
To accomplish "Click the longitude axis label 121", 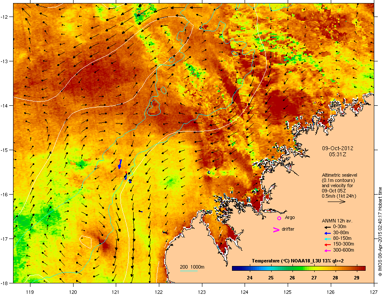I will click(116, 292).
